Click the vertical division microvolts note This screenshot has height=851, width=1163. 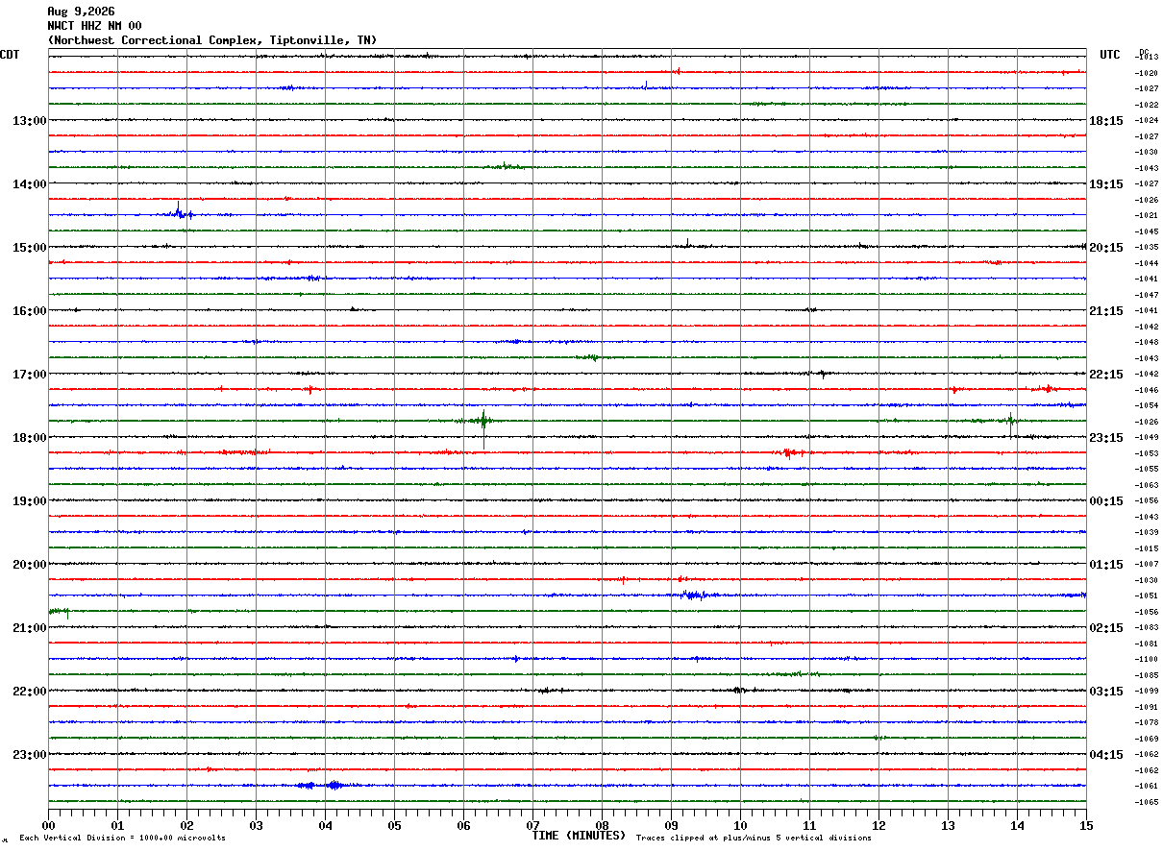coord(122,838)
